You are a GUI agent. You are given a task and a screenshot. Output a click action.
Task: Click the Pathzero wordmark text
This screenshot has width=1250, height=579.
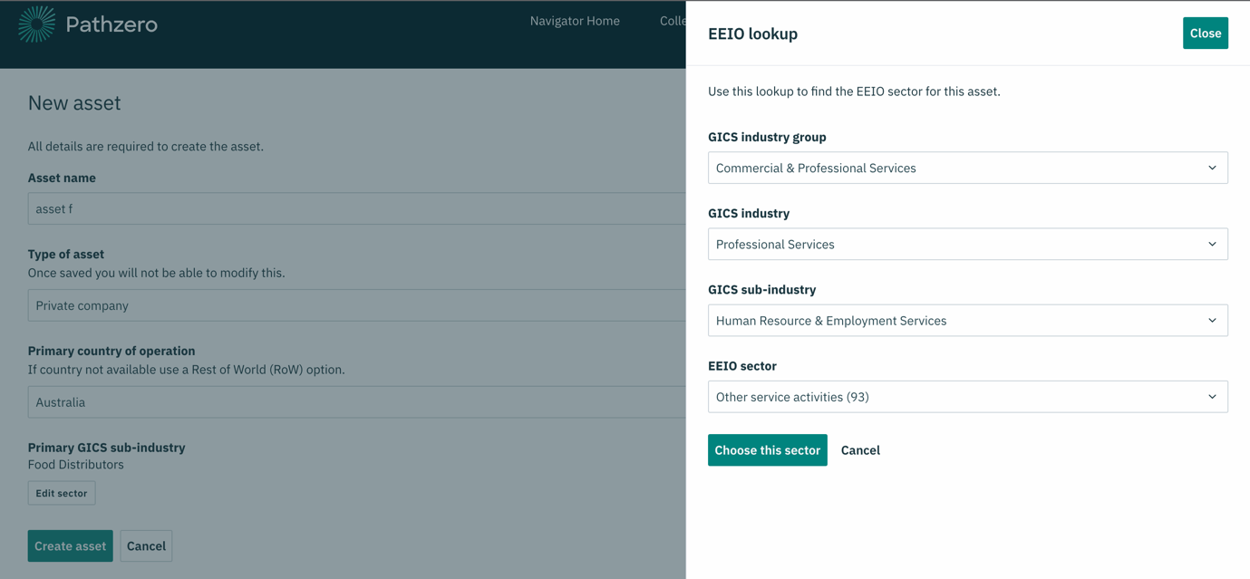coord(111,24)
